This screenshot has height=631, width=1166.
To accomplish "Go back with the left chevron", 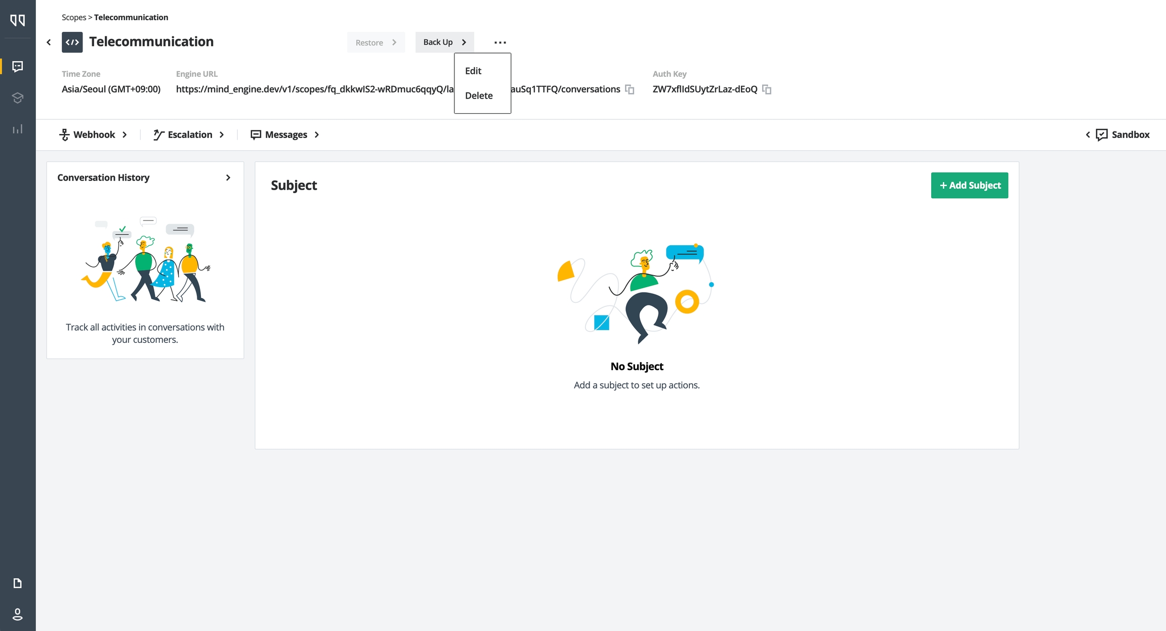I will 49,42.
